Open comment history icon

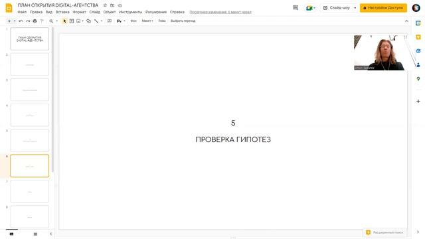[296, 8]
